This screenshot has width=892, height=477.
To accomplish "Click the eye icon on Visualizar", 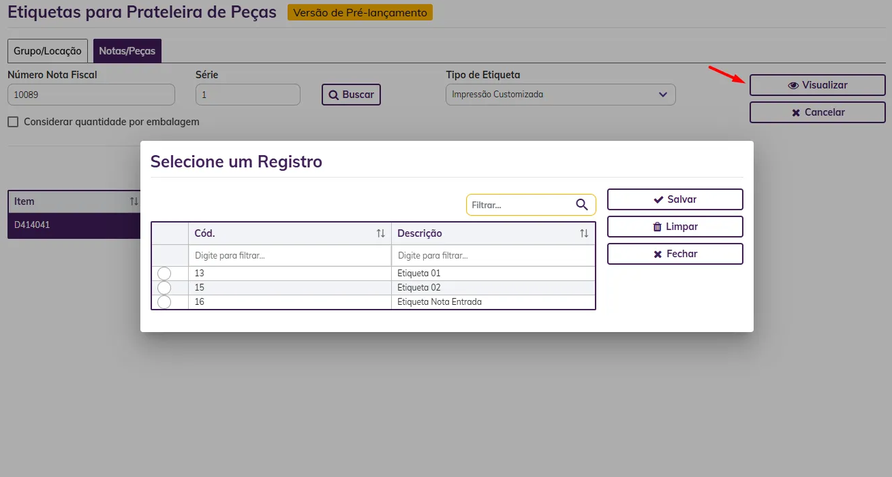I will pos(793,86).
